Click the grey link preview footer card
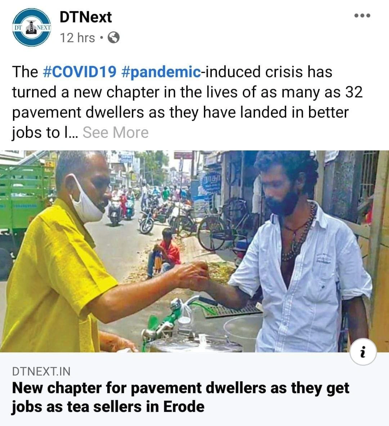389x426 pixels. tap(194, 389)
